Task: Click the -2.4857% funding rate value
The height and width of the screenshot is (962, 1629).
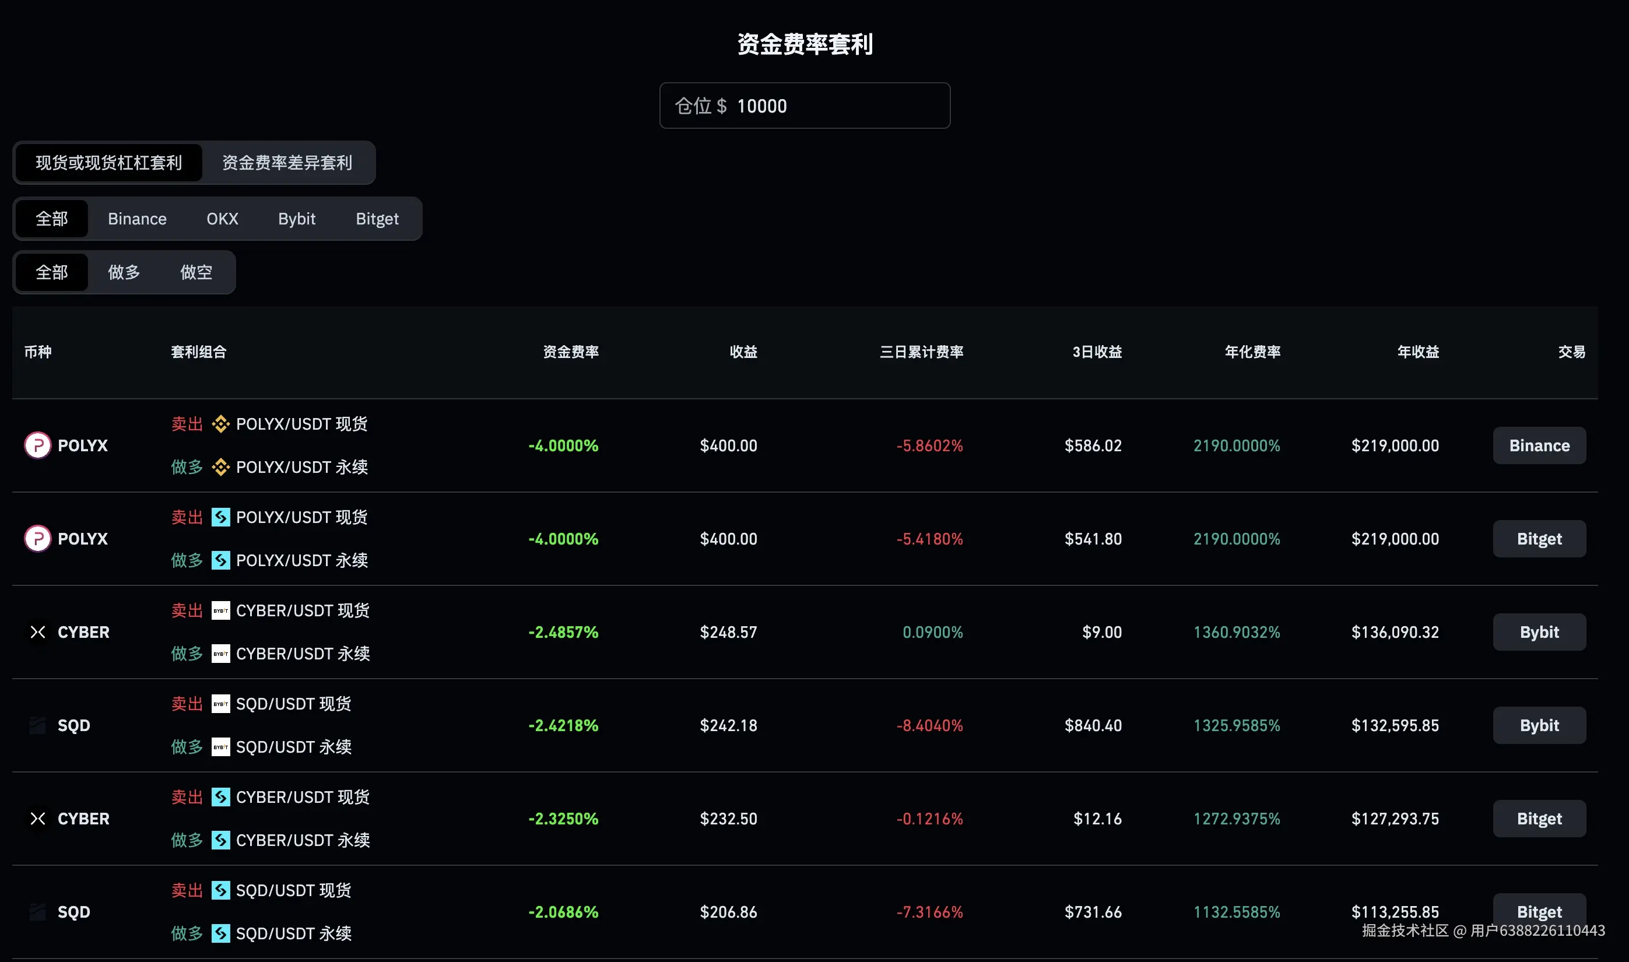Action: pos(563,632)
